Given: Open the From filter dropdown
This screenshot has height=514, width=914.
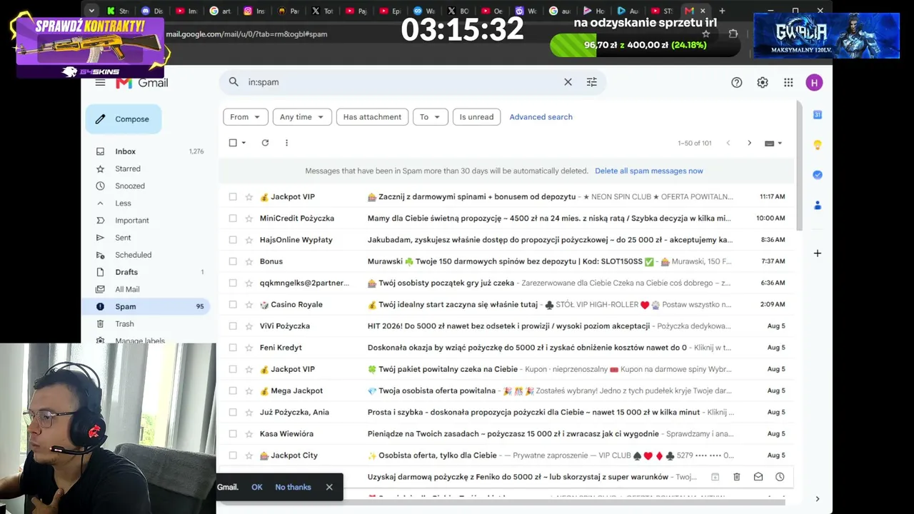Looking at the screenshot, I should [x=246, y=117].
